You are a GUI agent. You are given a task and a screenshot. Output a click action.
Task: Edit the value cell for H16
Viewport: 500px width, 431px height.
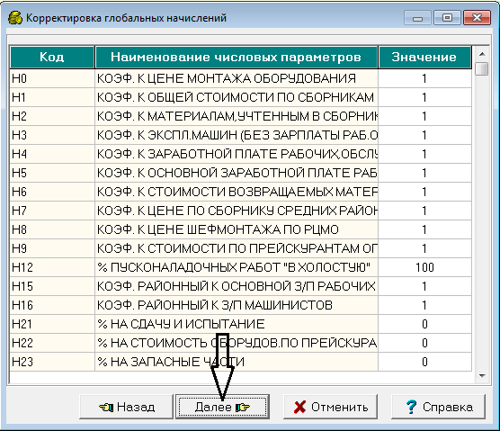coord(424,305)
